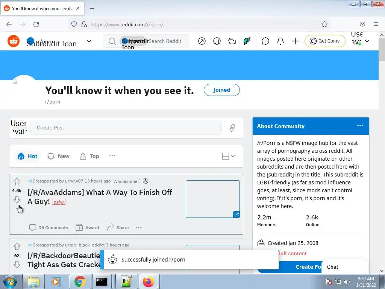Screen dimensions: 385x289
Task: Select the New sort tab
Action: point(58,156)
